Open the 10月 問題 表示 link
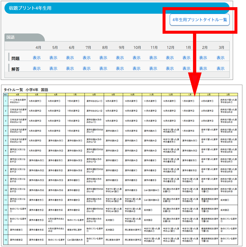This screenshot has width=246, height=247. (136, 58)
